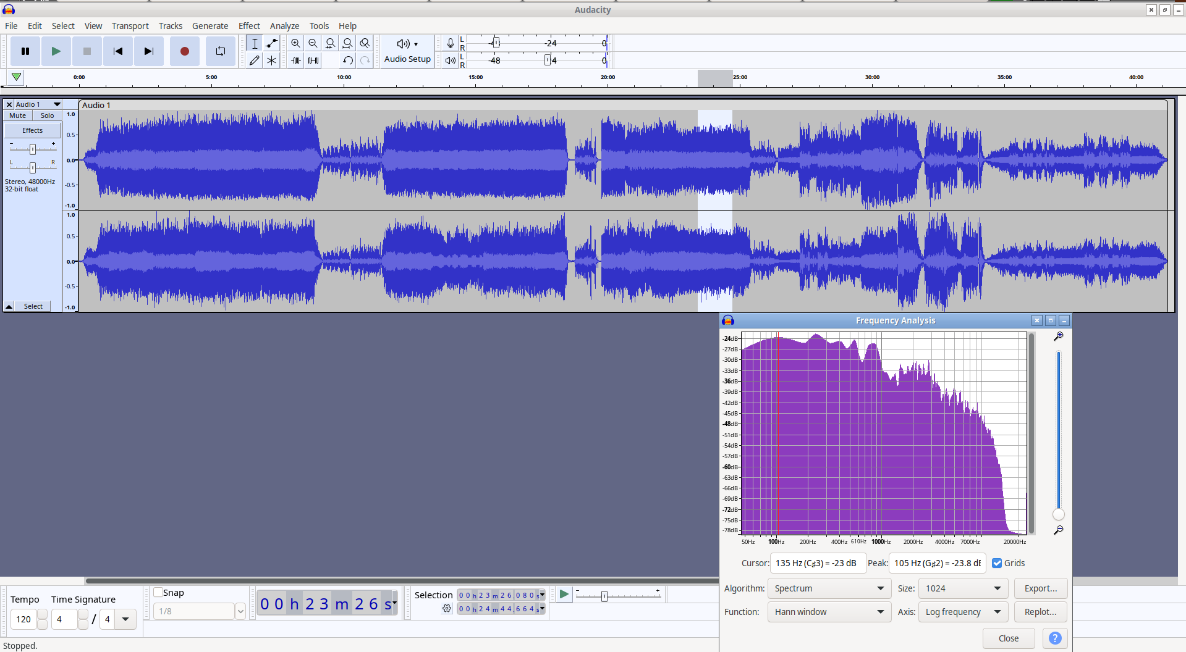Image resolution: width=1186 pixels, height=652 pixels.
Task: Open the Edit menu
Action: click(x=35, y=26)
